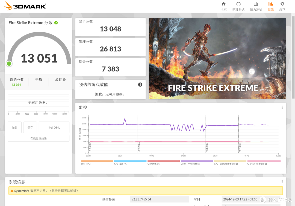Viewport: 295px width, 206px height.
Task: Toggle the CPU 时钟频率 (MHz) legend item
Action: [197, 163]
